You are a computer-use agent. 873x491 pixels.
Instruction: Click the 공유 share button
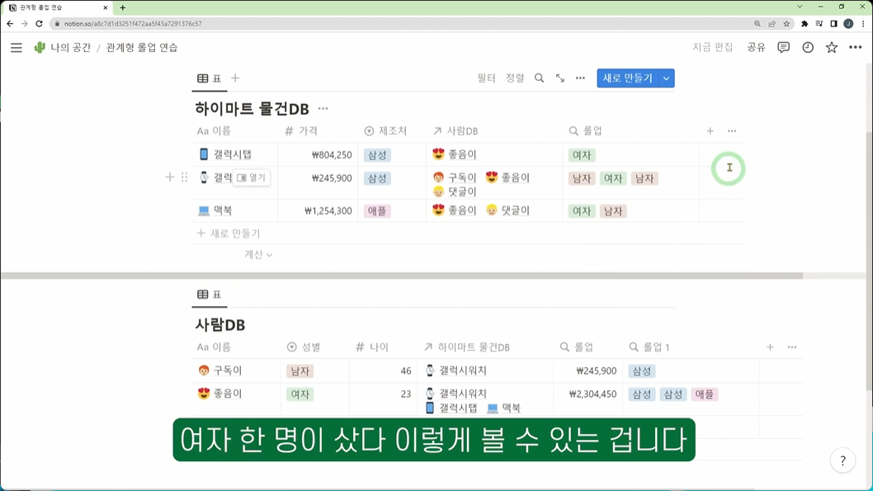756,47
